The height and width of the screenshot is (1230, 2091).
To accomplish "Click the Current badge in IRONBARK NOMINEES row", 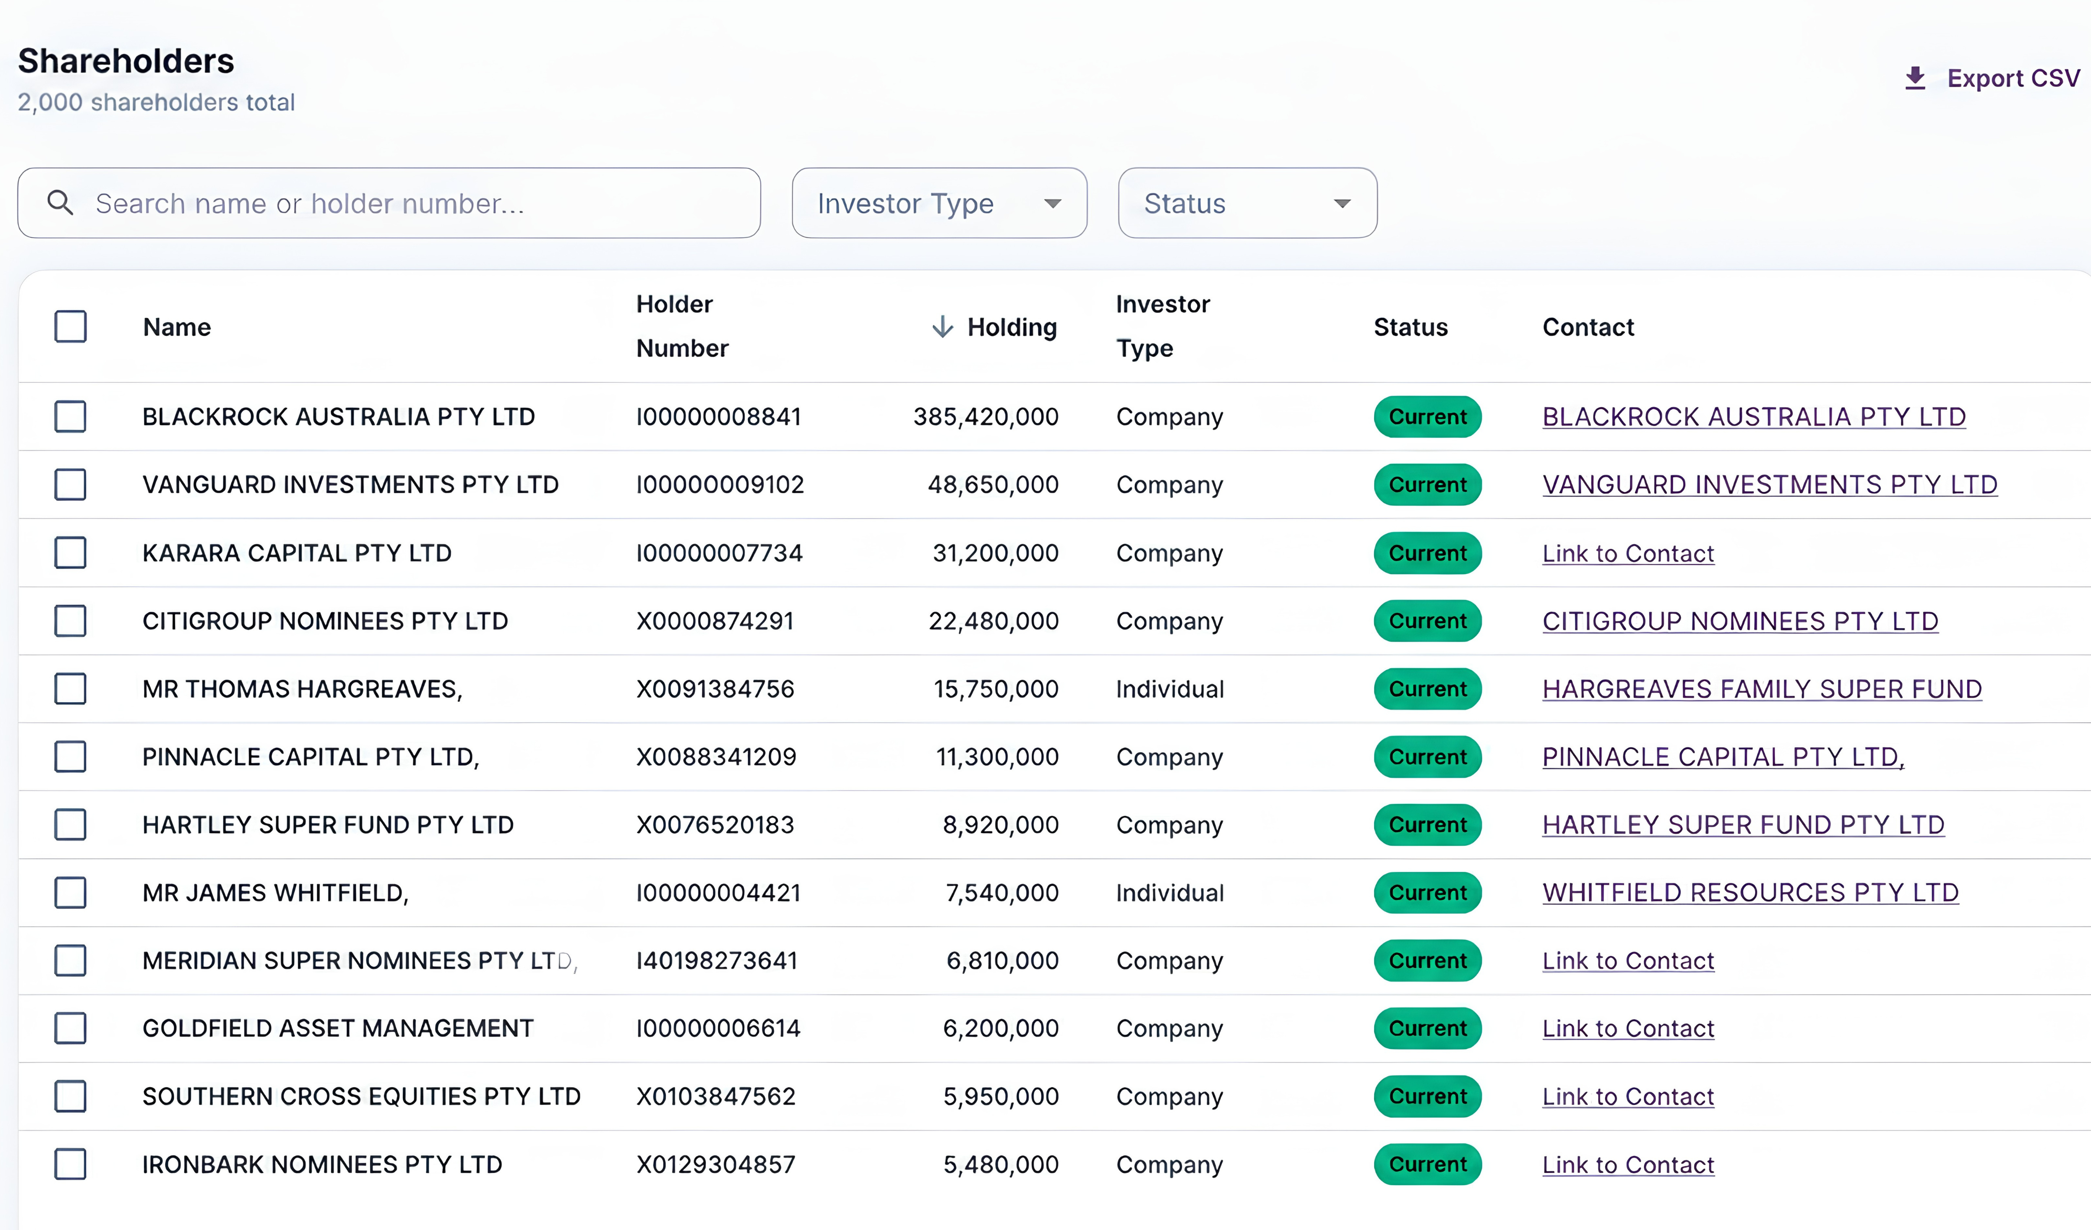I will click(x=1428, y=1164).
